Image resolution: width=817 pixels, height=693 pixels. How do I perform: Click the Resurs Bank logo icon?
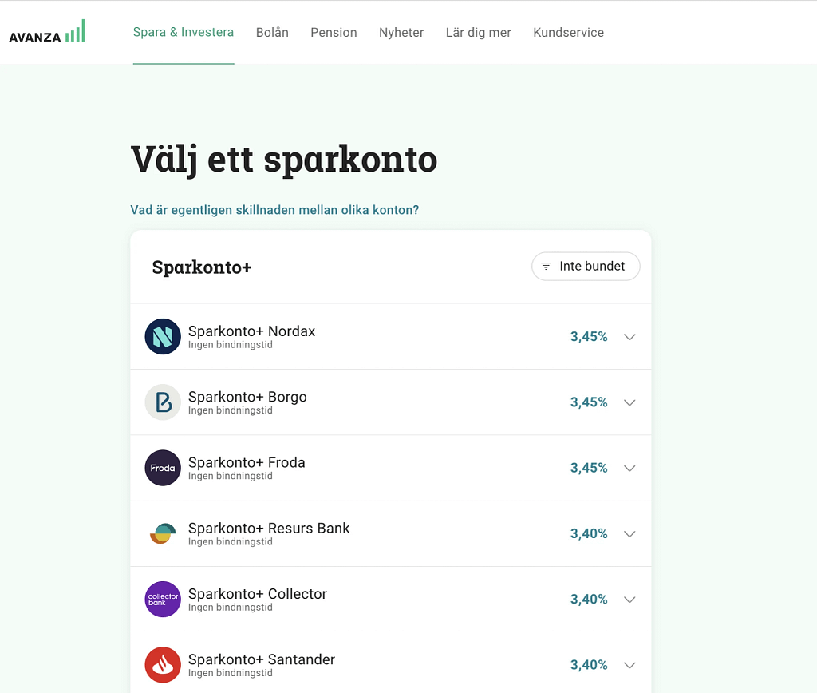(x=162, y=533)
